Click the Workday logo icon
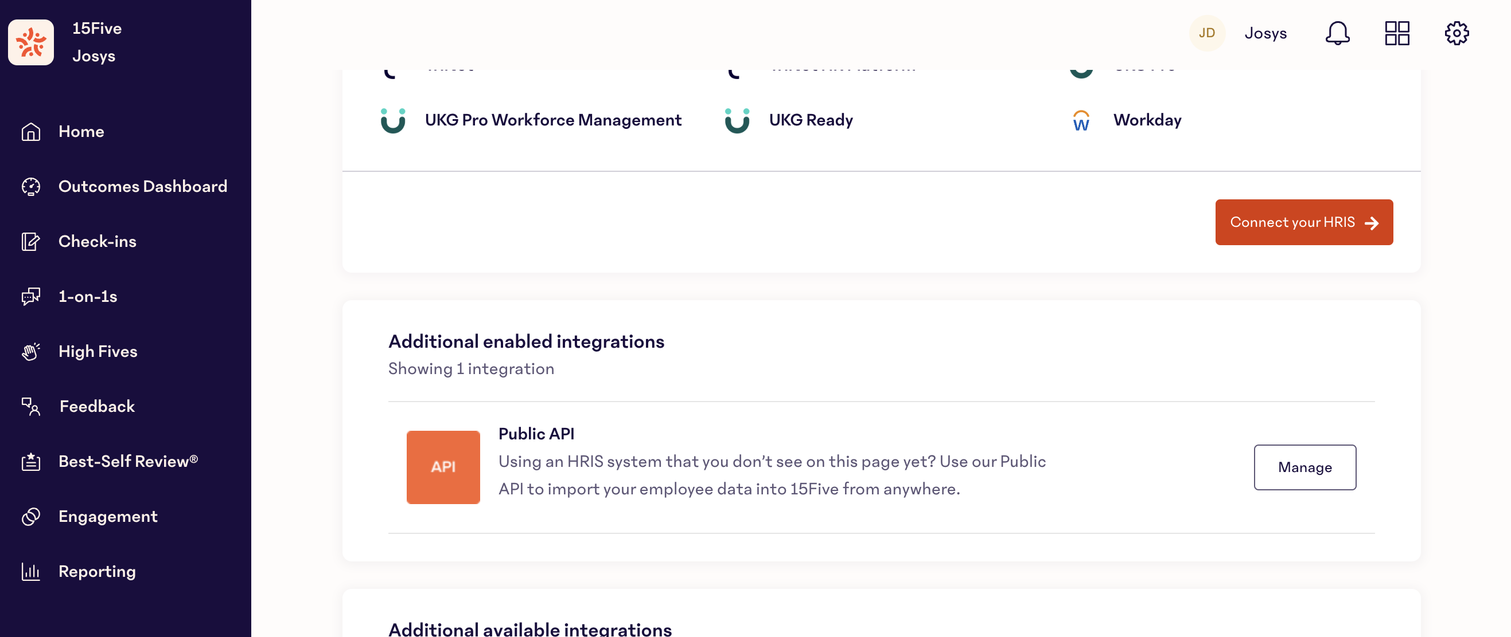1511x637 pixels. point(1080,121)
